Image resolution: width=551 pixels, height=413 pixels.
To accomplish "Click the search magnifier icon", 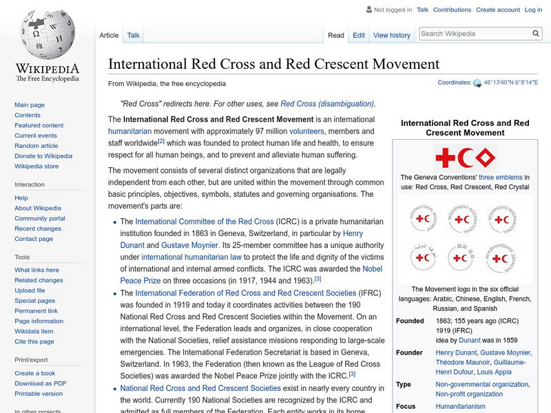I will tap(536, 34).
